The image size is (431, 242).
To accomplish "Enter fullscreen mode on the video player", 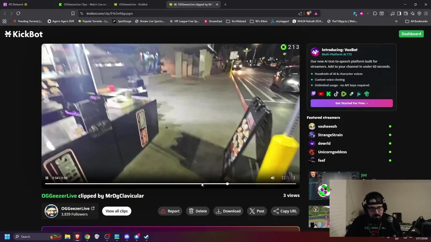I will pos(284,178).
